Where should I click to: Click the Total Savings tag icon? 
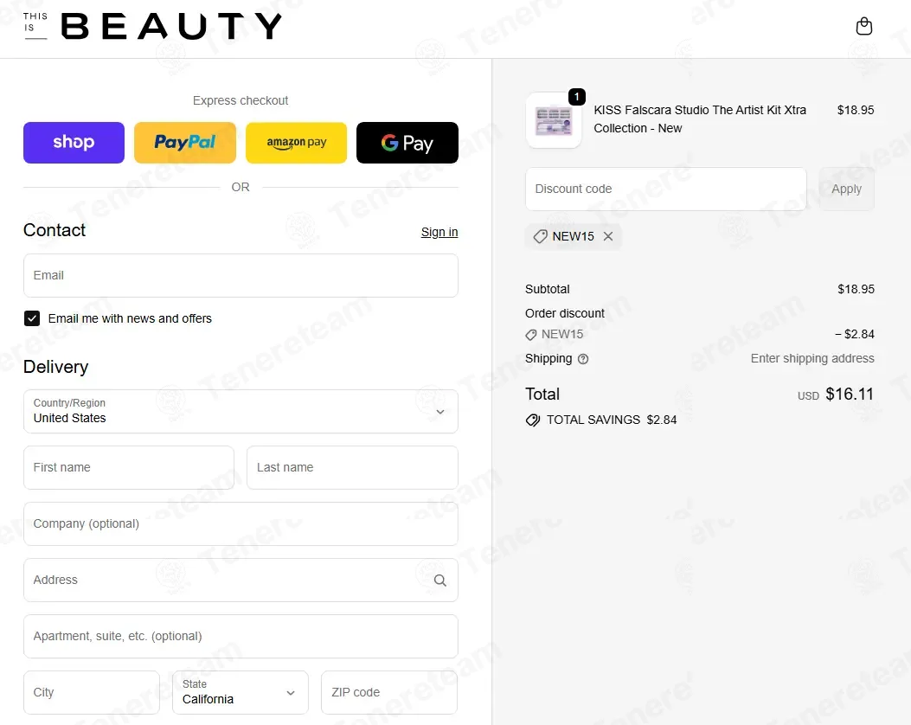pos(533,420)
